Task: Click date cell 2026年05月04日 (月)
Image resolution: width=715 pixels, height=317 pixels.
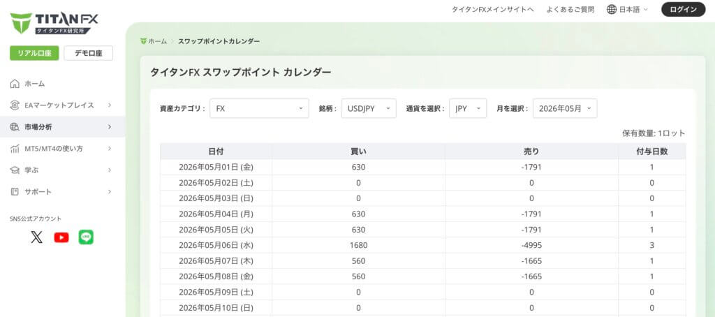Action: [216, 214]
